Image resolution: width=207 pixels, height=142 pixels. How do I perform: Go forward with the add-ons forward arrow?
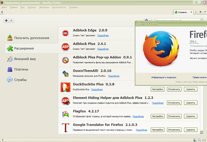11,20
